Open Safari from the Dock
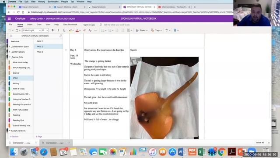 point(44,152)
